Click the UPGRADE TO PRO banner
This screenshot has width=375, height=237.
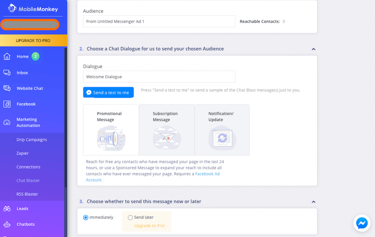tap(33, 40)
